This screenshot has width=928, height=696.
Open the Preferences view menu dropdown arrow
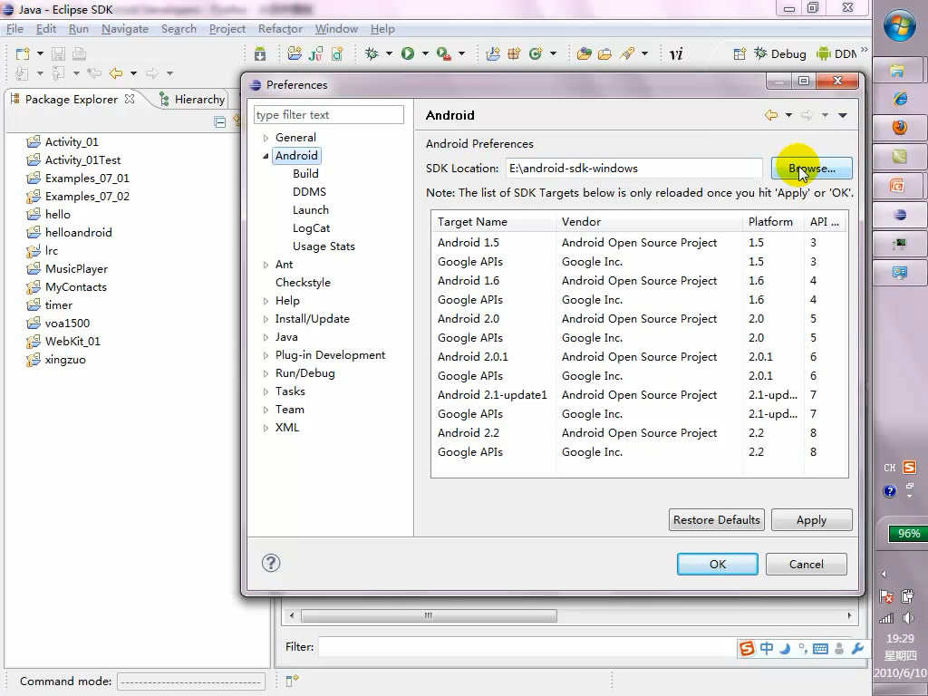[843, 115]
